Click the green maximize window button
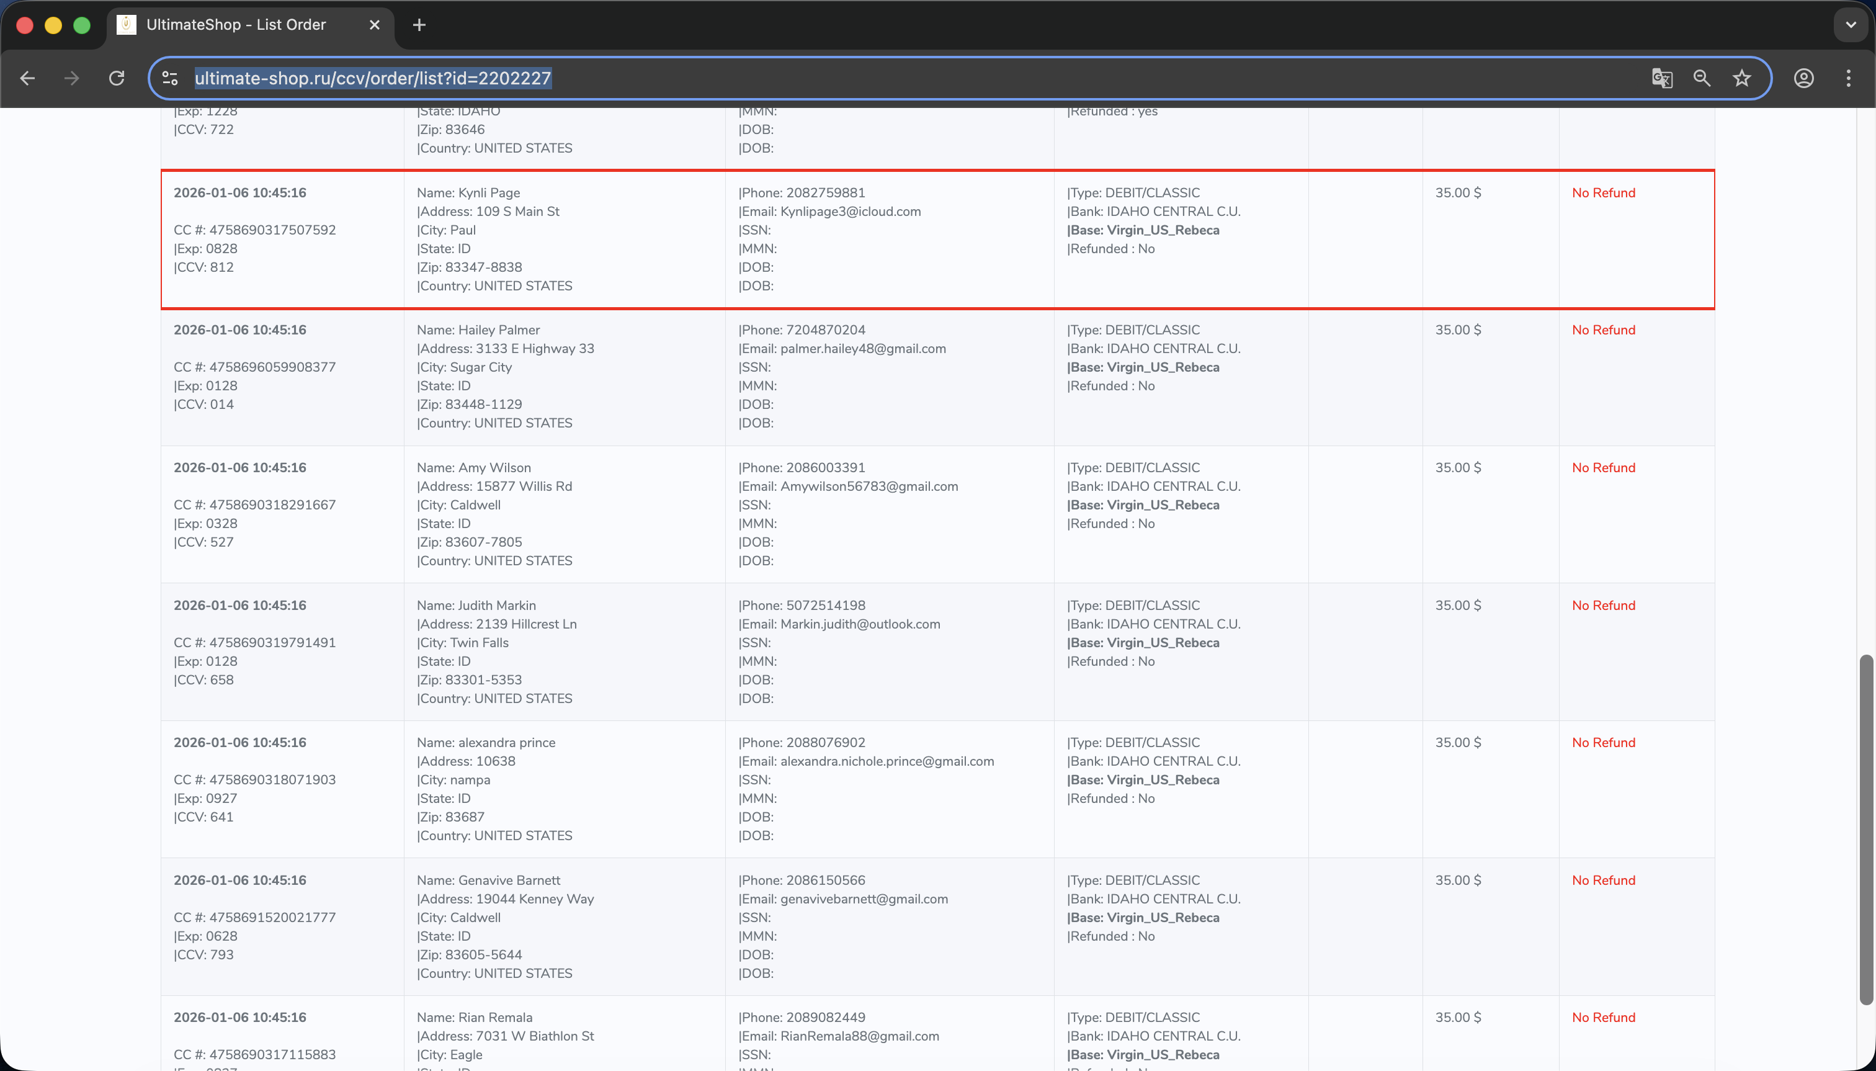The height and width of the screenshot is (1071, 1876). click(82, 25)
